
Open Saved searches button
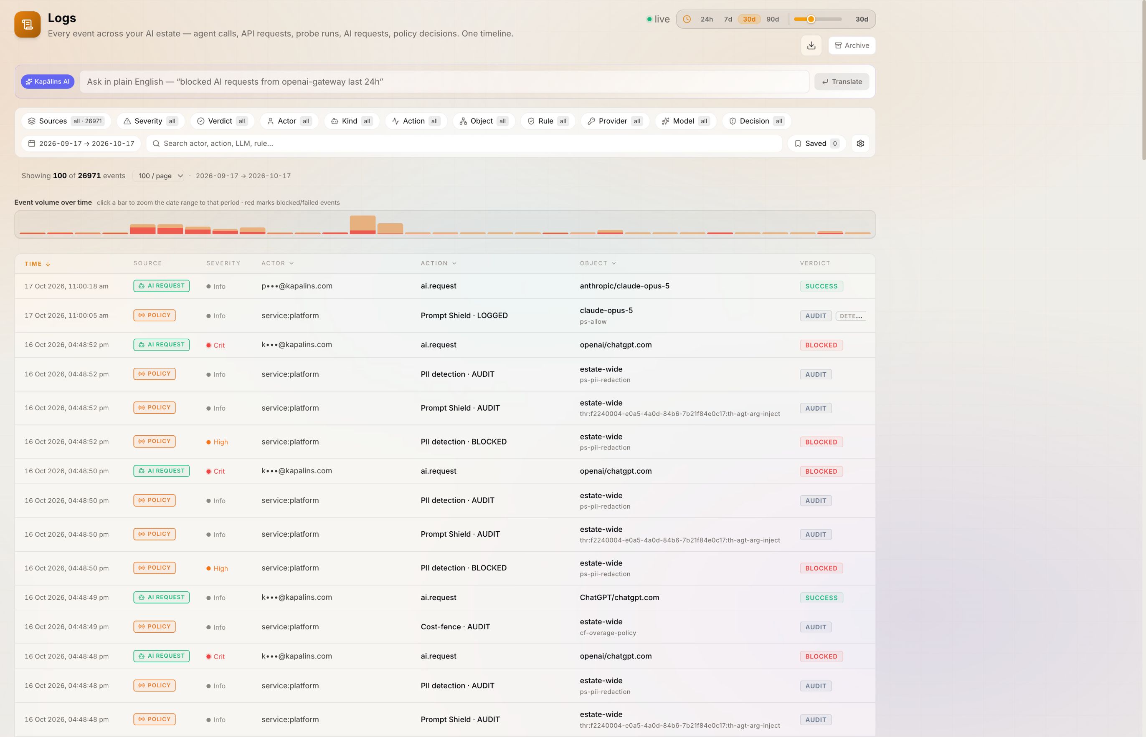(x=816, y=144)
